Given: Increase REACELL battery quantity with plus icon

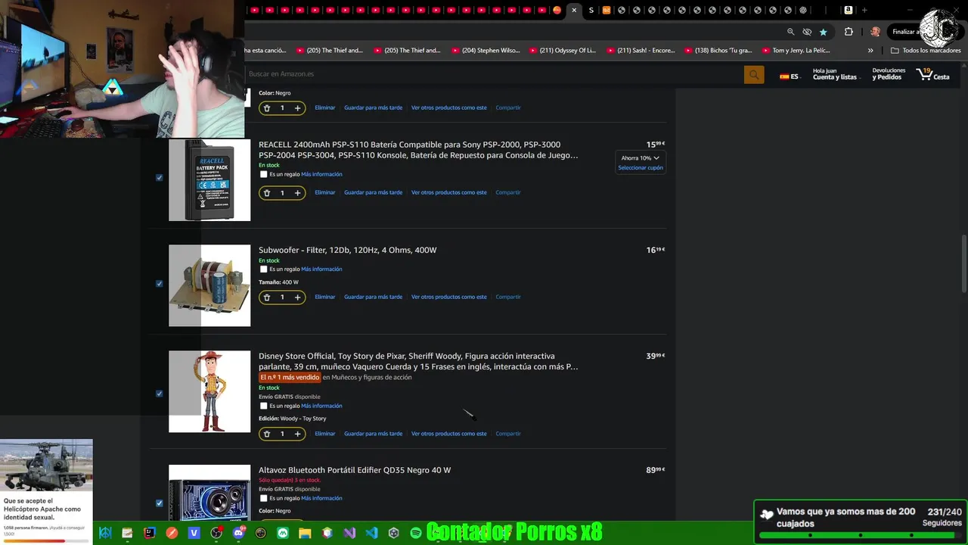Looking at the screenshot, I should [297, 193].
